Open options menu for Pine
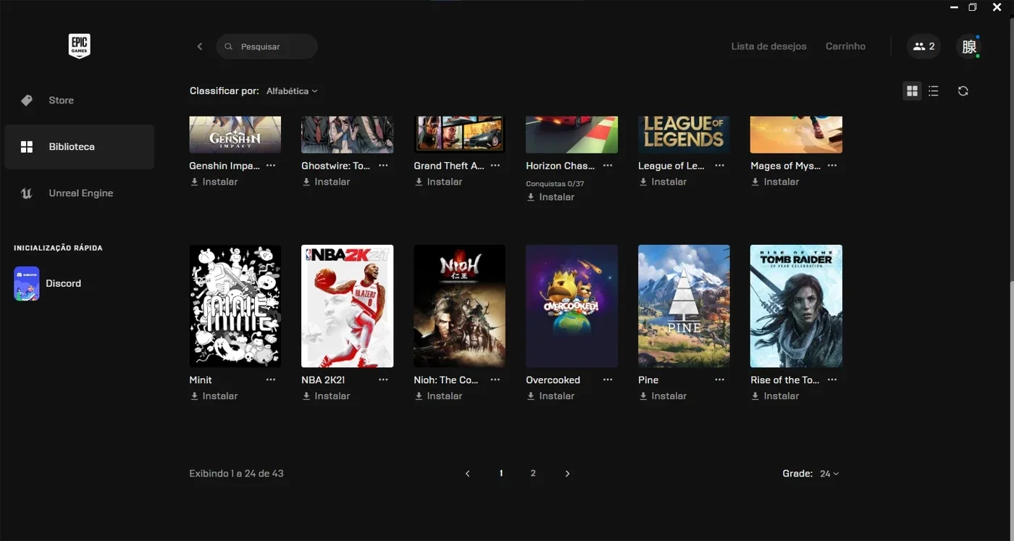This screenshot has width=1014, height=541. pos(720,379)
